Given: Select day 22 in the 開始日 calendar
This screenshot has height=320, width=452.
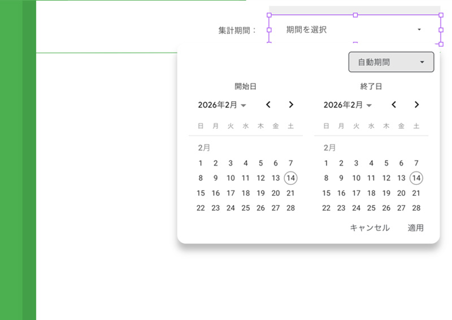Looking at the screenshot, I should pyautogui.click(x=201, y=208).
